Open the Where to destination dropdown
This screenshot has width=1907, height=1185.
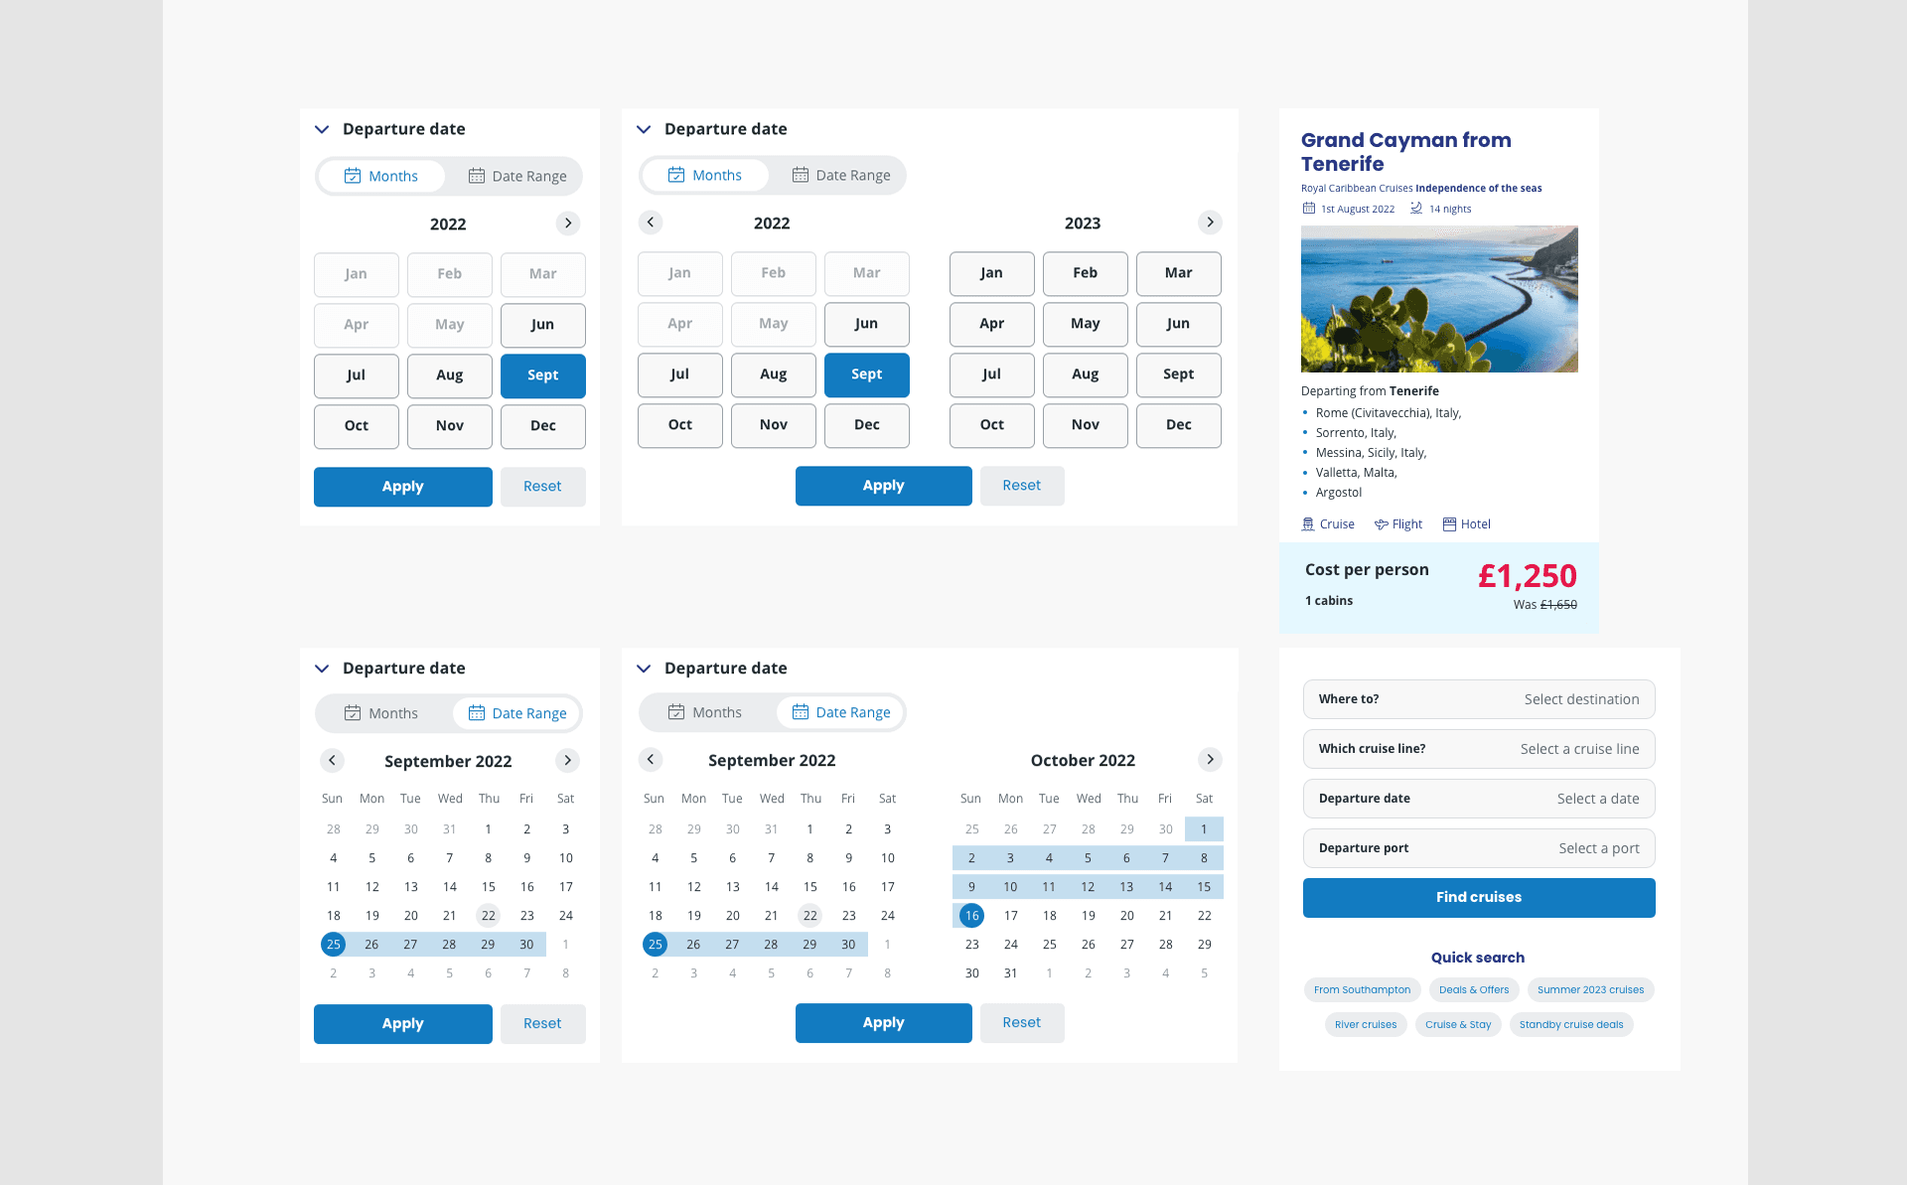[x=1478, y=699]
